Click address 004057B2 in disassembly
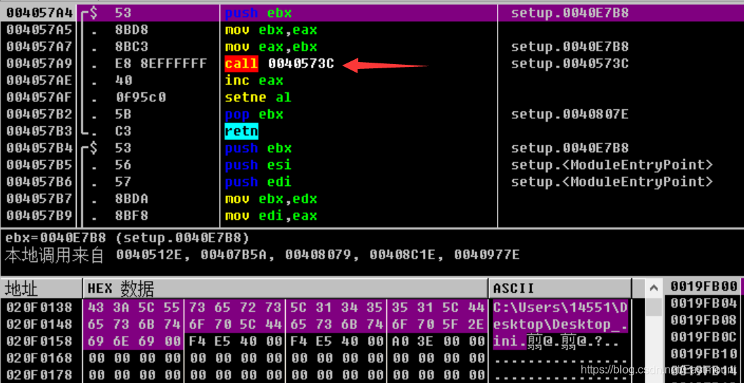Image resolution: width=744 pixels, height=383 pixels. point(39,114)
